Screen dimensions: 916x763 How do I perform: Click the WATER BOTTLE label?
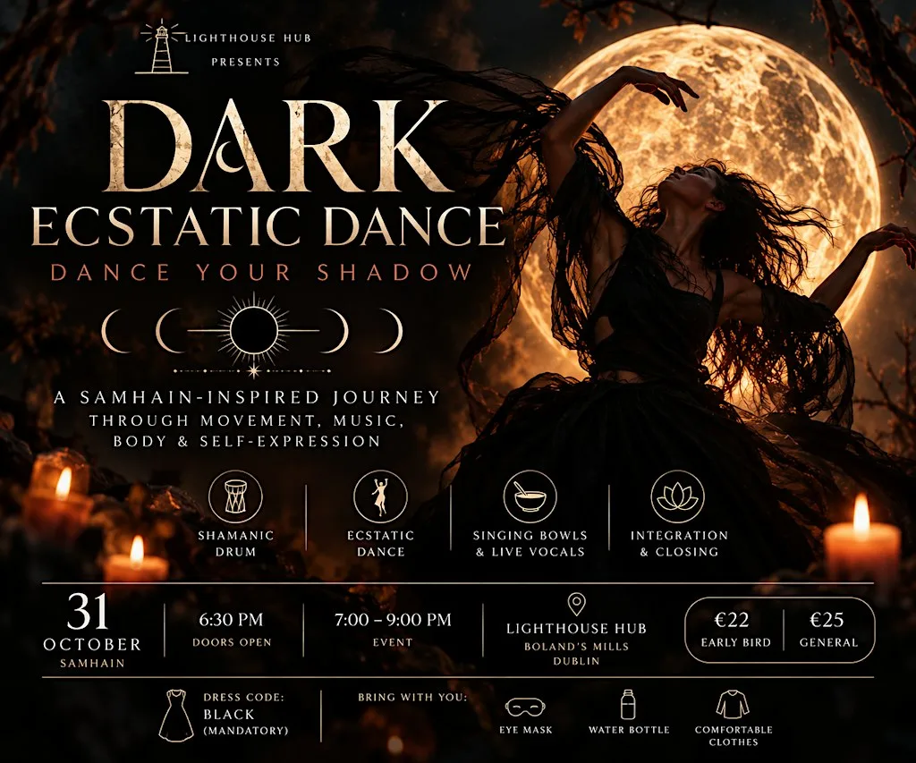pos(629,730)
